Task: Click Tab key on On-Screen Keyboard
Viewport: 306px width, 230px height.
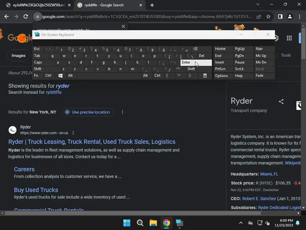Action: tap(41, 56)
